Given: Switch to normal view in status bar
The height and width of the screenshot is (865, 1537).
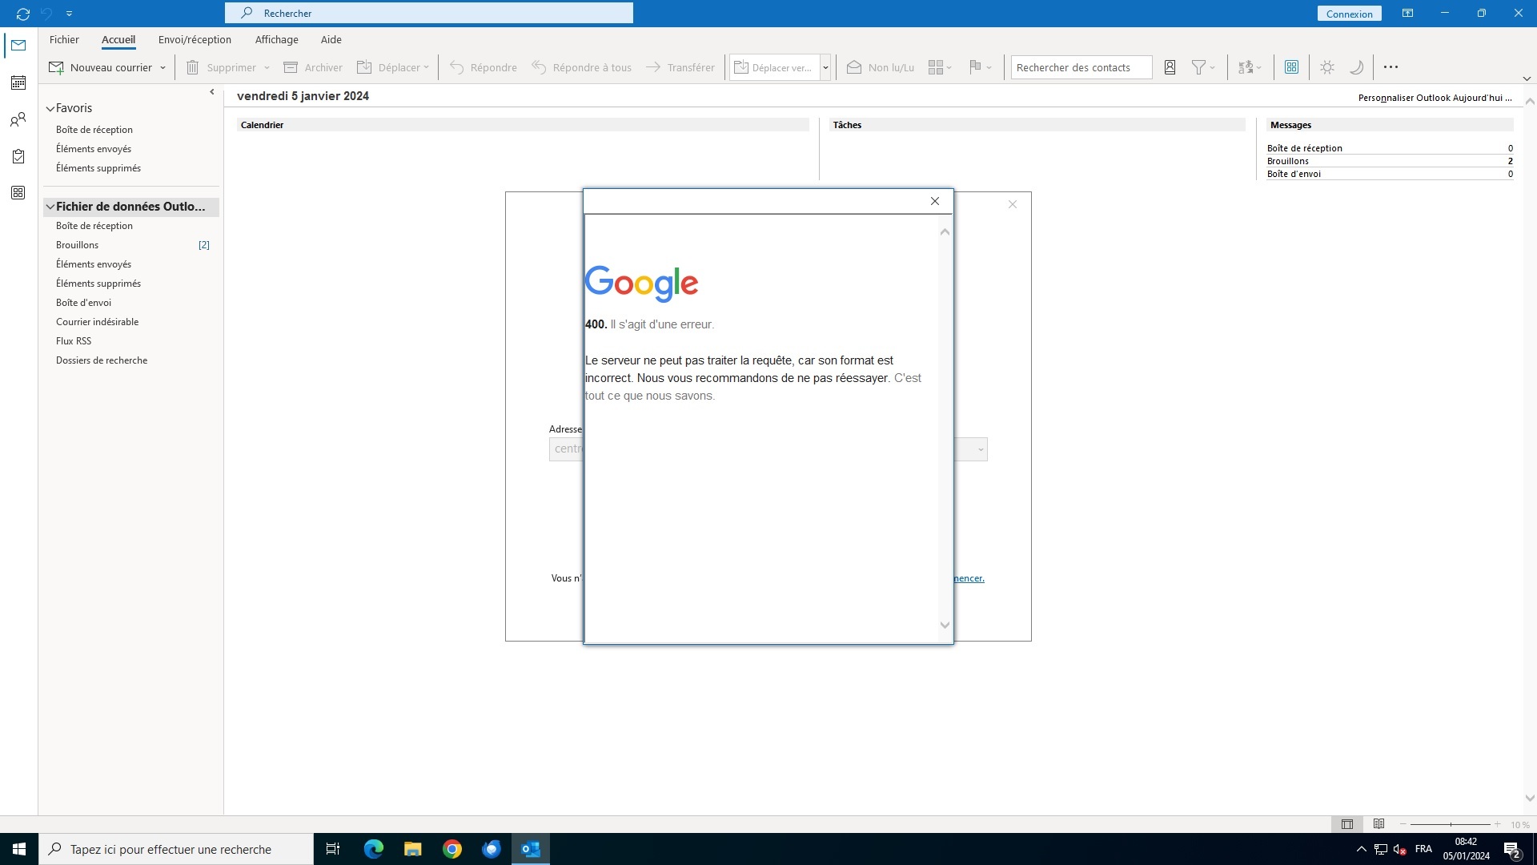Looking at the screenshot, I should click(1347, 824).
